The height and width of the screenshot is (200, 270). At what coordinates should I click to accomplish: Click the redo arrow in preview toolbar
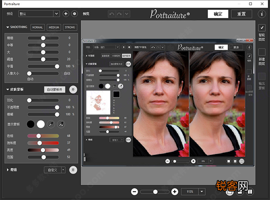point(119,14)
